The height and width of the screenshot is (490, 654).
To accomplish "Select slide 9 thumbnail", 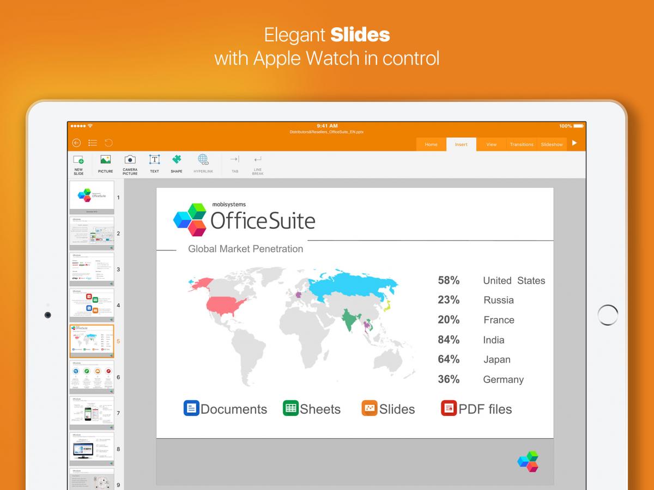I will (x=92, y=479).
